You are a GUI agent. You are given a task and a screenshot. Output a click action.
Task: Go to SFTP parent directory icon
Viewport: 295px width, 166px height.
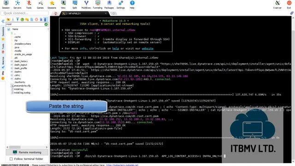(8, 19)
